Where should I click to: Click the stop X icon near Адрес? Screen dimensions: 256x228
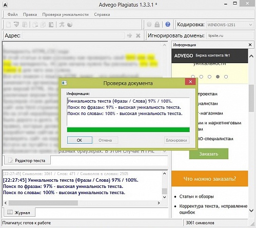[138, 35]
